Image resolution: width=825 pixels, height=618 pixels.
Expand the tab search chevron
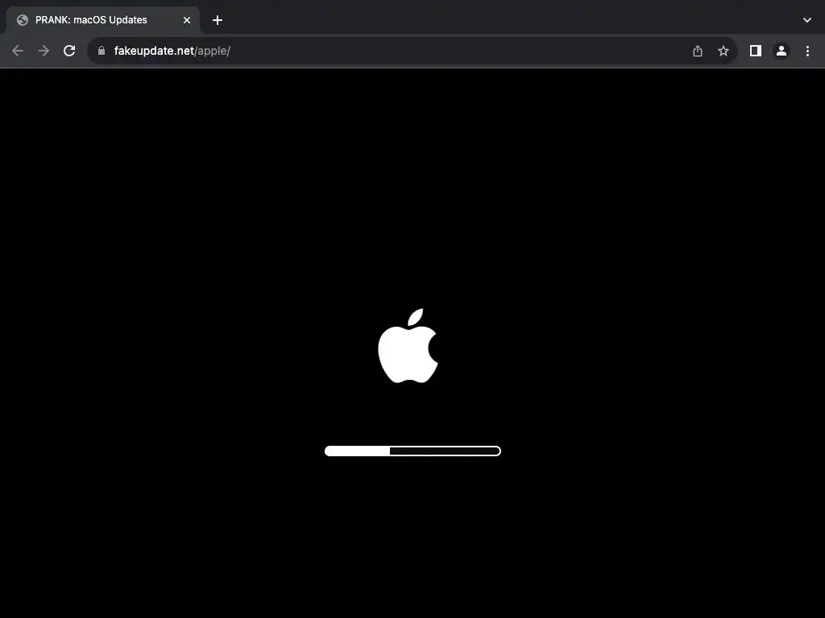coord(807,20)
